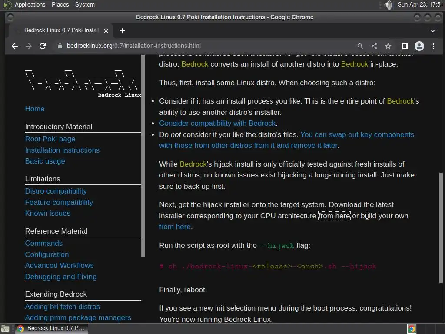Open the Distro compatibility link

(x=56, y=191)
